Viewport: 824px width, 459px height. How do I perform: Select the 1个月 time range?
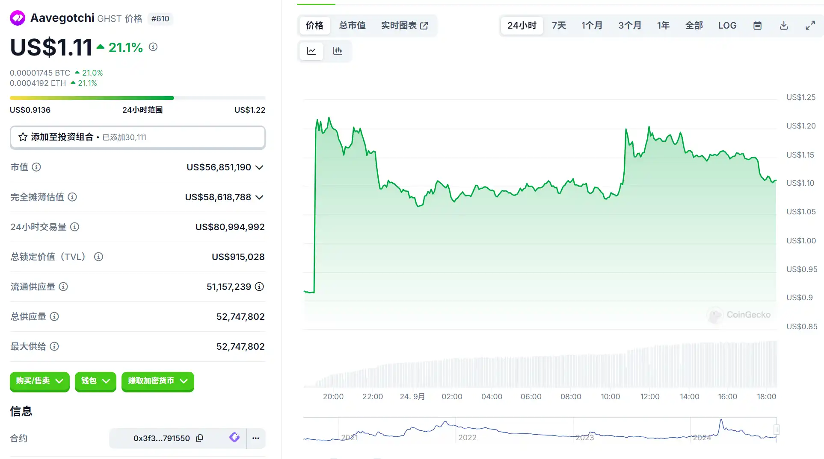592,26
